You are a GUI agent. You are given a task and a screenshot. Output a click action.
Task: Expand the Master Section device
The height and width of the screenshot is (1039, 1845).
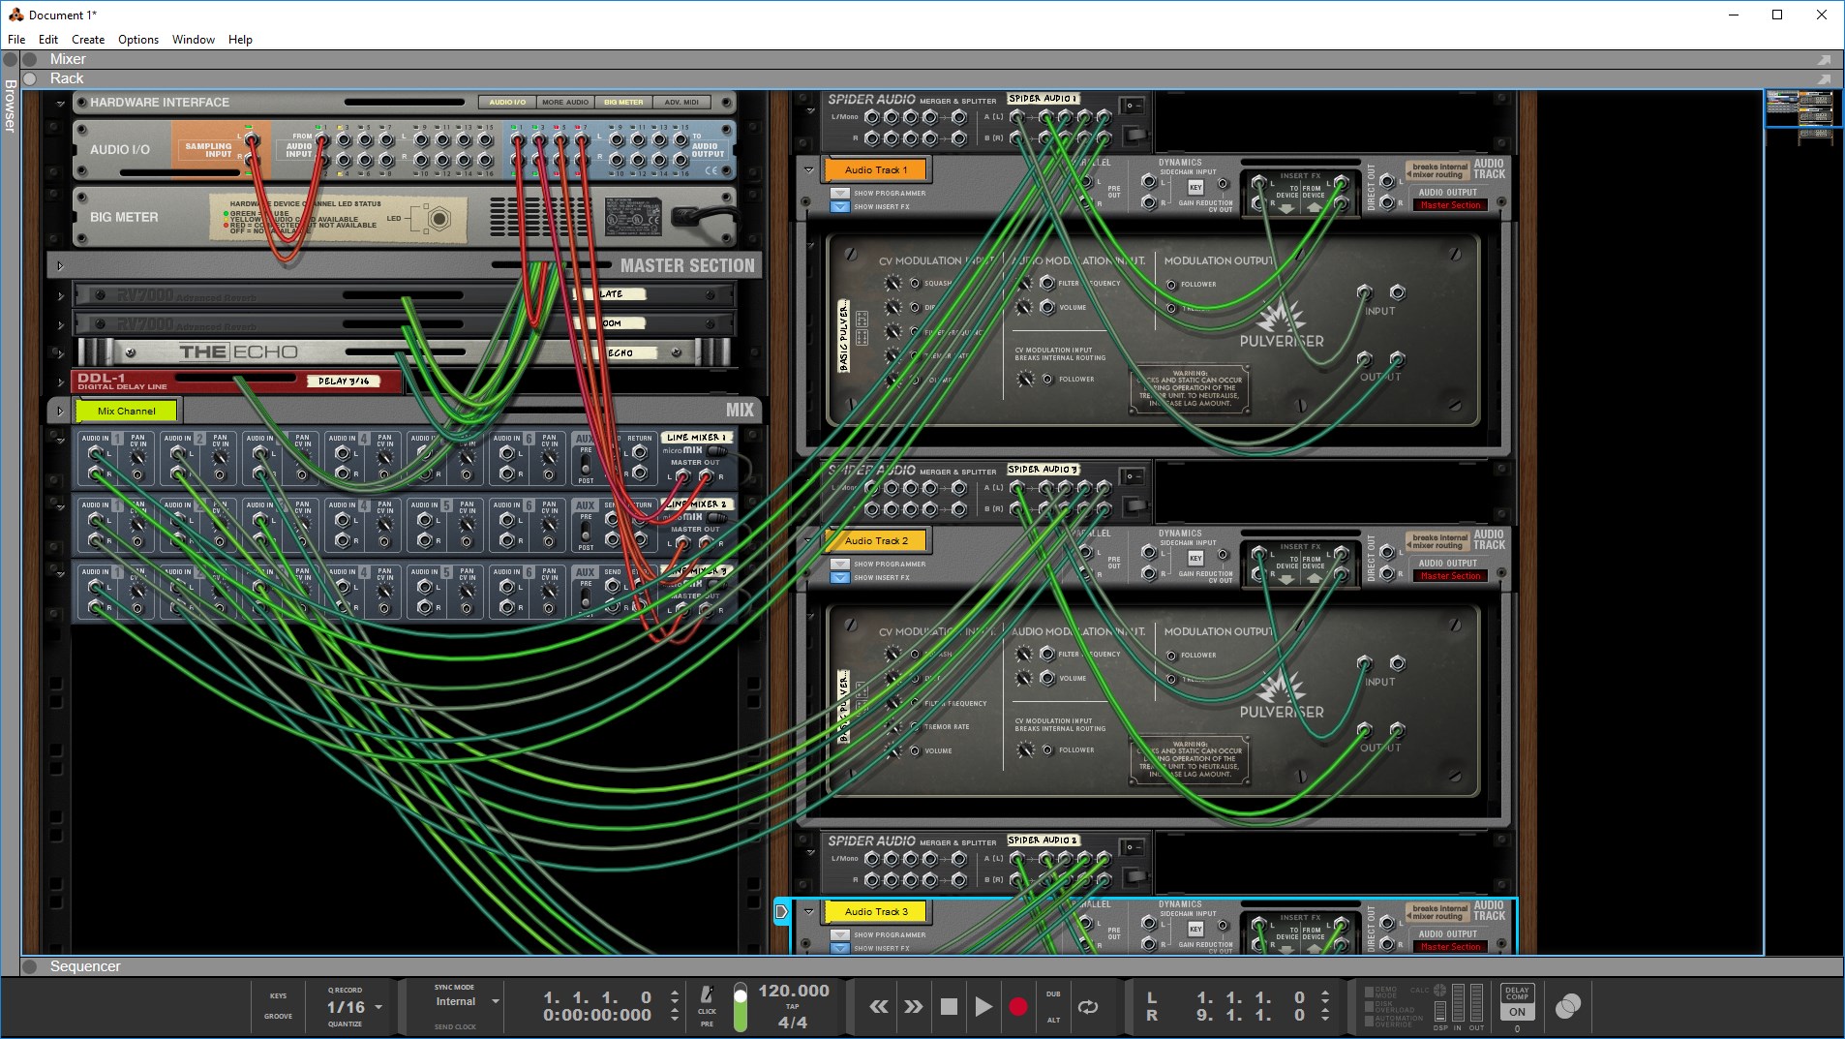(x=60, y=265)
